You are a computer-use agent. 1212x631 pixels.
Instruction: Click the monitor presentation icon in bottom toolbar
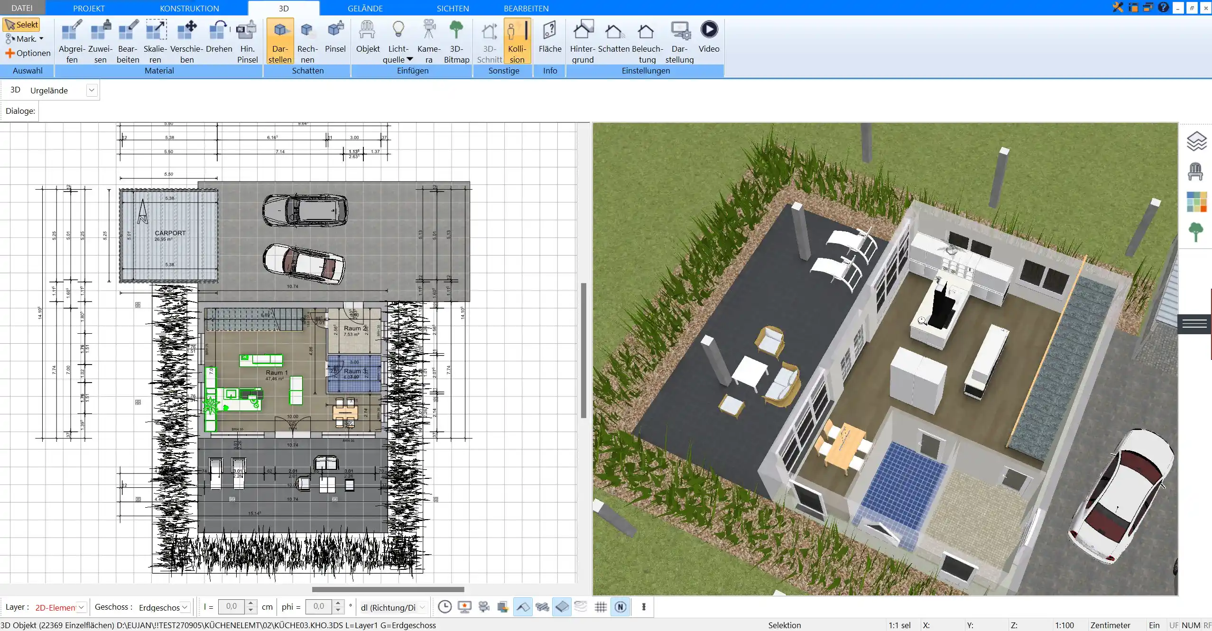464,607
